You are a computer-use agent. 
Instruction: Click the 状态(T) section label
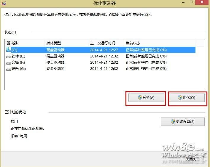(x=10, y=32)
